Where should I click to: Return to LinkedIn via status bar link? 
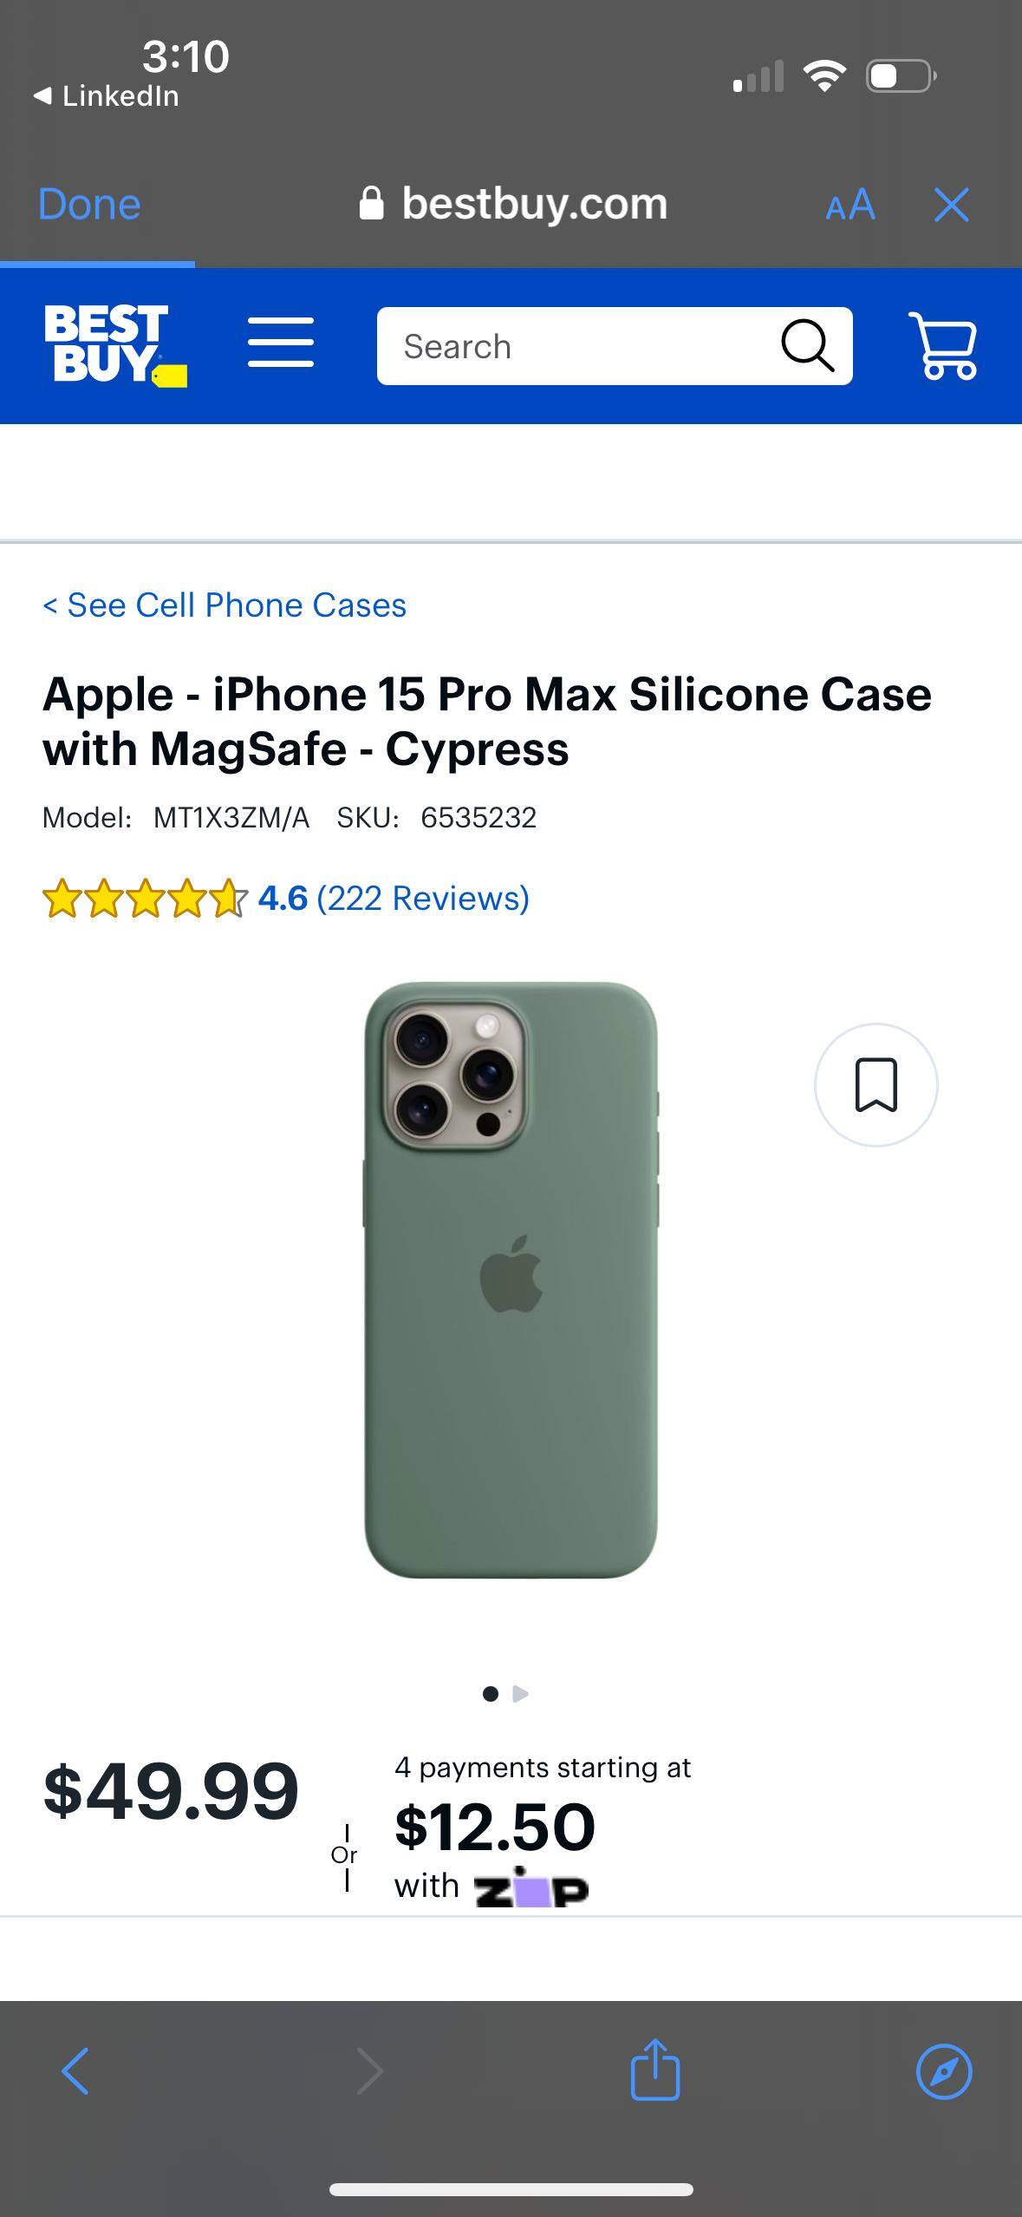(104, 95)
